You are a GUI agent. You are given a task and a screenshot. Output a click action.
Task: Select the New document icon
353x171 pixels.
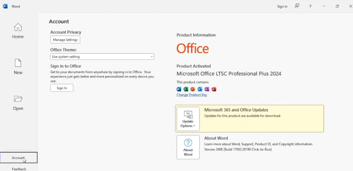click(x=18, y=63)
